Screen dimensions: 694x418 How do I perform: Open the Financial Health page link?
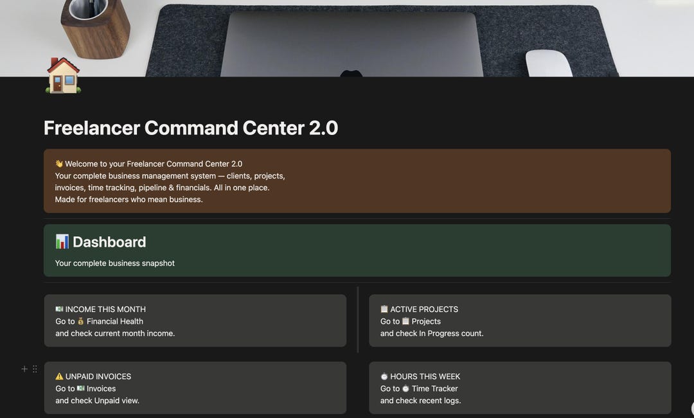tap(110, 321)
